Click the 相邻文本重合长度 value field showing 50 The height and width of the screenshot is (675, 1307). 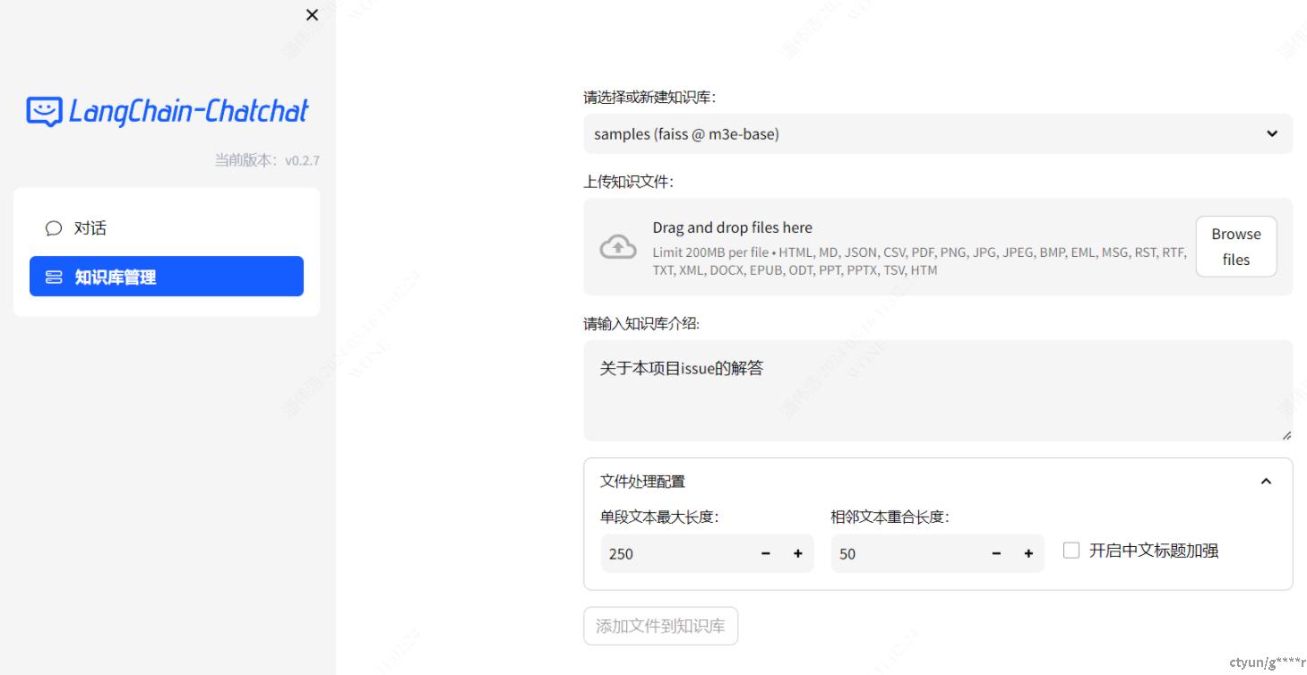tap(907, 554)
